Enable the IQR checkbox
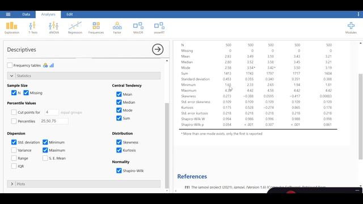The width and height of the screenshot is (363, 204). (x=14, y=166)
